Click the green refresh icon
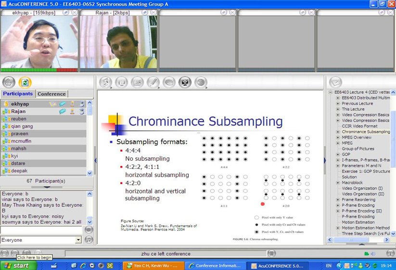 [25, 82]
